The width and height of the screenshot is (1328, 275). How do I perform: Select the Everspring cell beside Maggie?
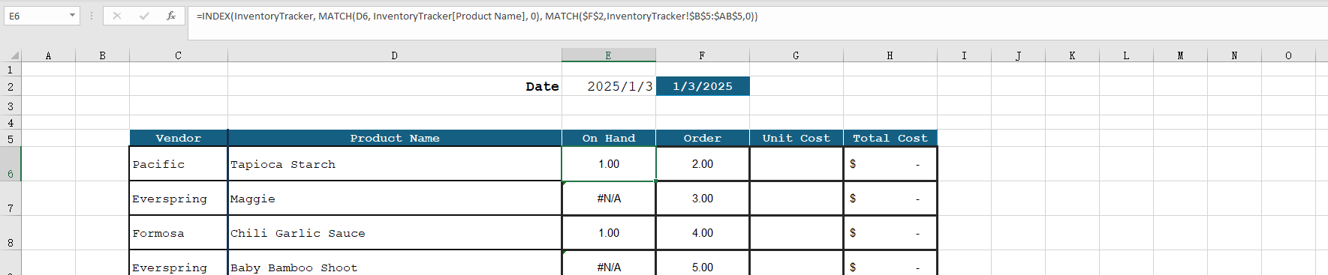pos(178,198)
